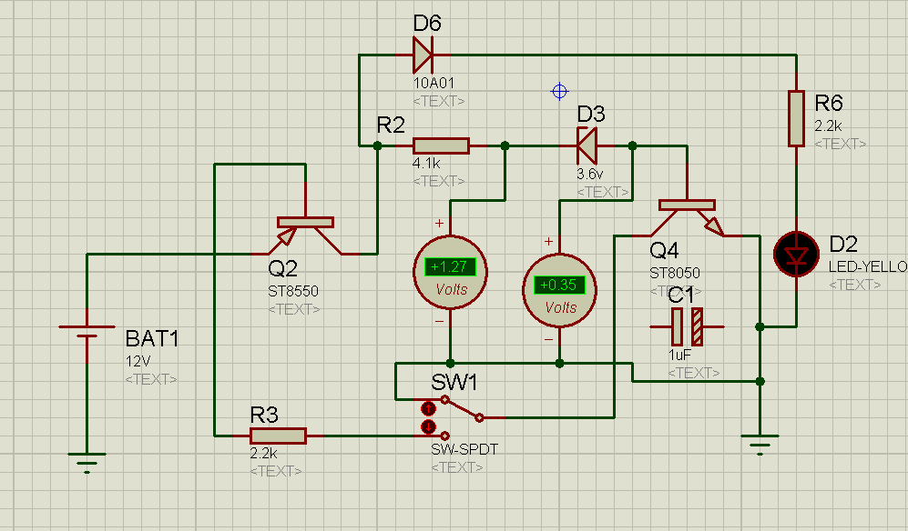Click the C1 reference label
Screen dimensions: 908x531
coord(681,296)
